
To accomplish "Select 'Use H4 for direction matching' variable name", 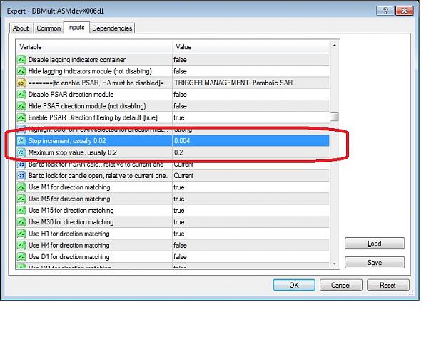I will point(69,245).
